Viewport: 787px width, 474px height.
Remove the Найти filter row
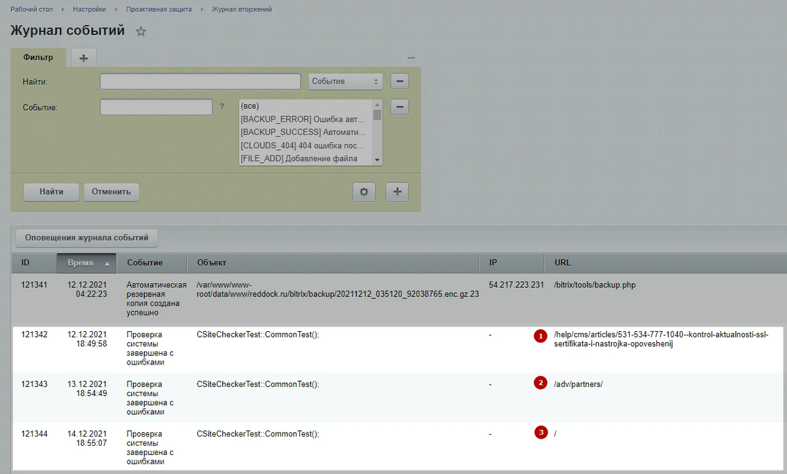pyautogui.click(x=400, y=81)
